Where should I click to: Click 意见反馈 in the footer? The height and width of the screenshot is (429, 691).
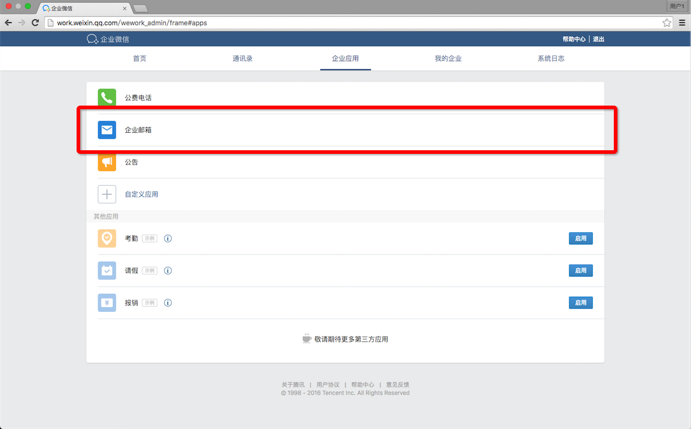coord(398,384)
